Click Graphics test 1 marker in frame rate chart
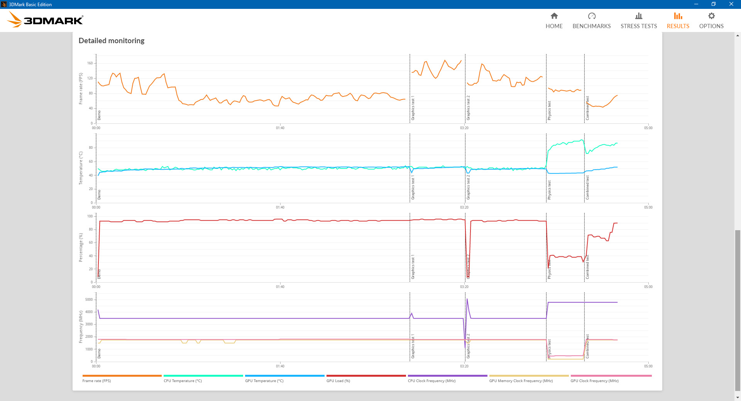Image resolution: width=741 pixels, height=401 pixels. click(x=413, y=108)
